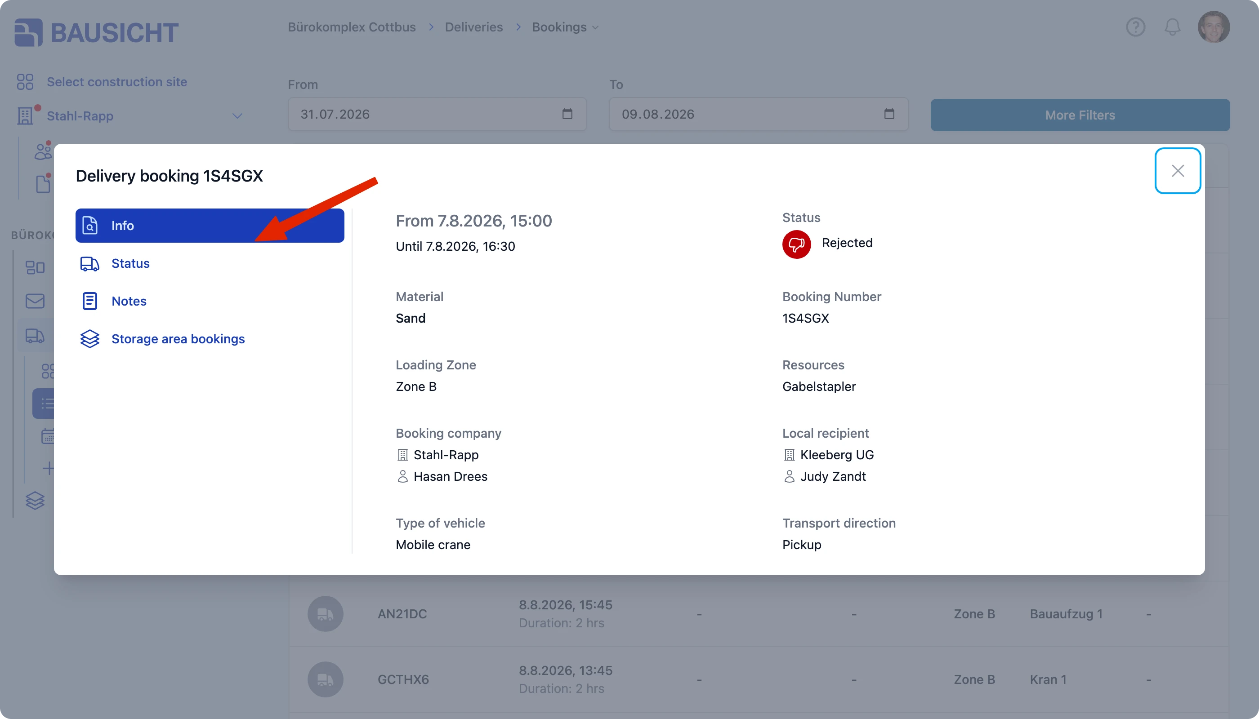Click the sidebar delivery truck icon
The height and width of the screenshot is (719, 1259).
35,336
